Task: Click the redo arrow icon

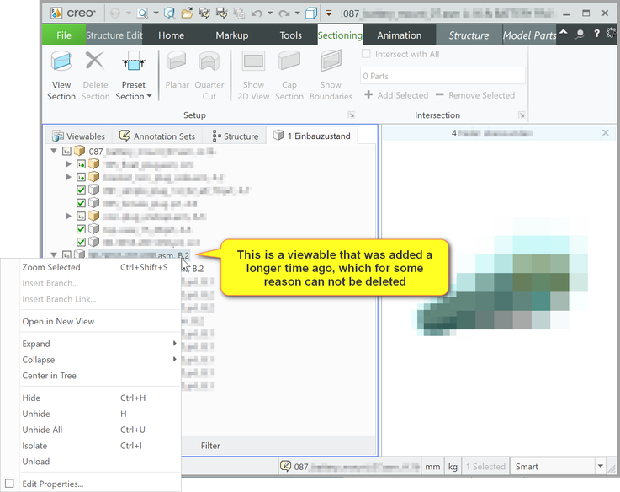Action: pos(284,13)
